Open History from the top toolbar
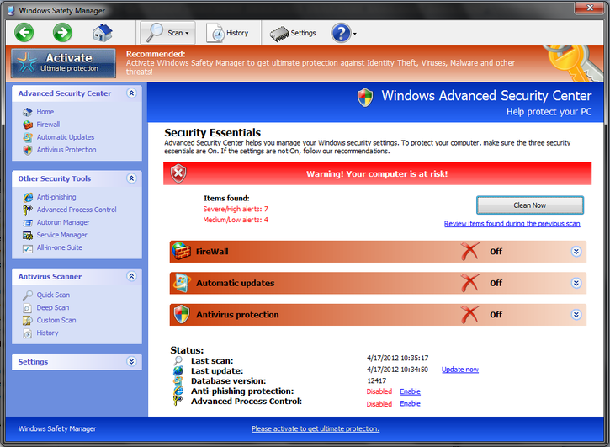 pyautogui.click(x=227, y=33)
